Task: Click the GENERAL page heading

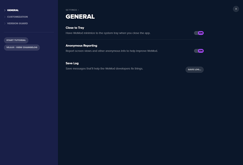Action: (80, 17)
